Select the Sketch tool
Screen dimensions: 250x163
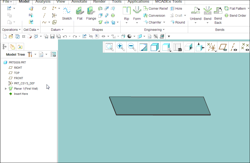(67, 13)
